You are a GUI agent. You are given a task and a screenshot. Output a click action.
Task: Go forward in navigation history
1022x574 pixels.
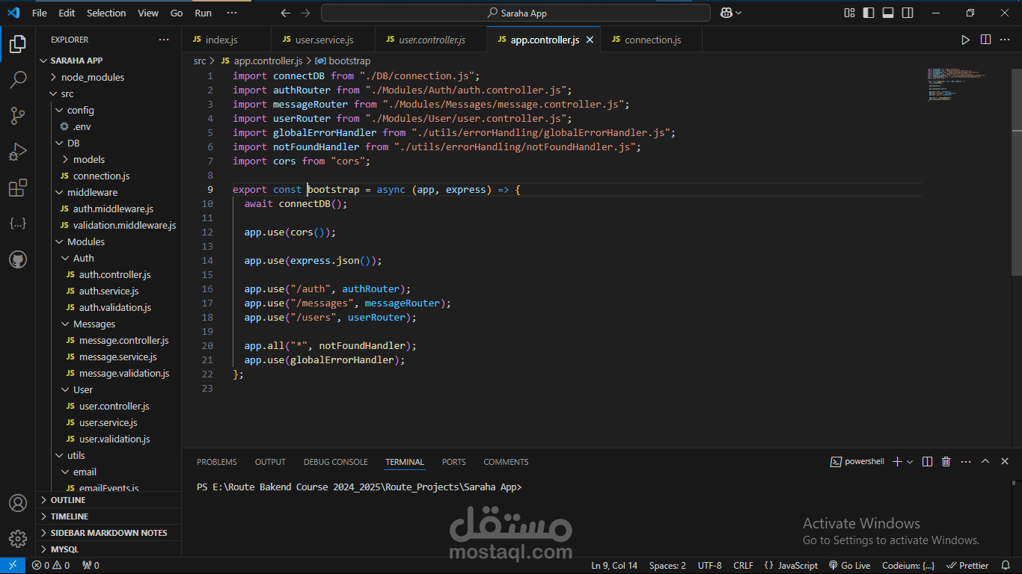(x=305, y=13)
